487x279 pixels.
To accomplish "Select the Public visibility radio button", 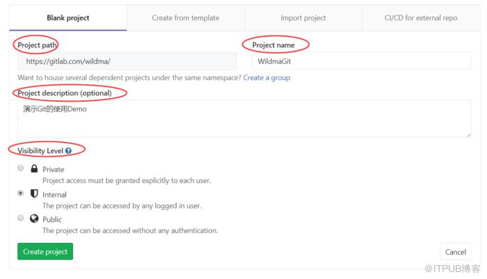I will (20, 218).
